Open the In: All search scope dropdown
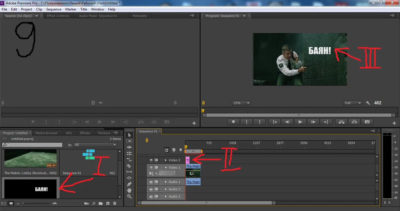400x211 pixels. 95,145
